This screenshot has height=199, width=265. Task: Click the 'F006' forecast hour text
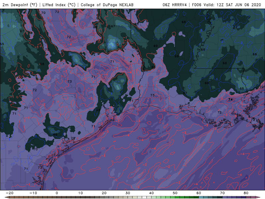[x=196, y=5]
